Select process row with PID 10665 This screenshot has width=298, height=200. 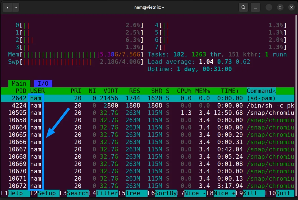(x=148, y=135)
